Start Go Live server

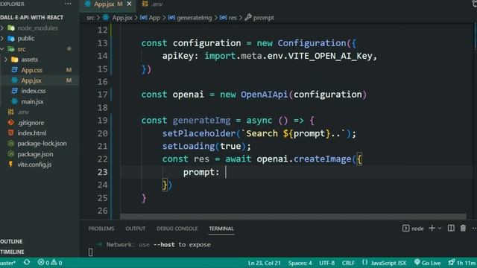(427, 263)
